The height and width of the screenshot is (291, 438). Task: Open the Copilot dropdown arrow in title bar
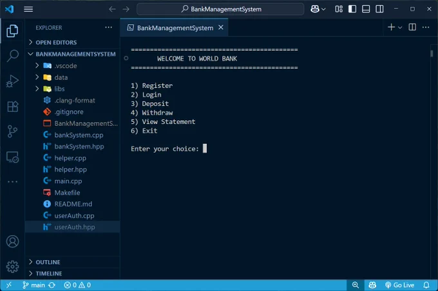pyautogui.click(x=323, y=10)
